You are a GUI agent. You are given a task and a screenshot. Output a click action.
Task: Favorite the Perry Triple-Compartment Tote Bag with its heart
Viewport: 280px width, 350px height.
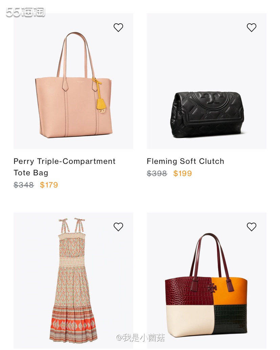(118, 27)
